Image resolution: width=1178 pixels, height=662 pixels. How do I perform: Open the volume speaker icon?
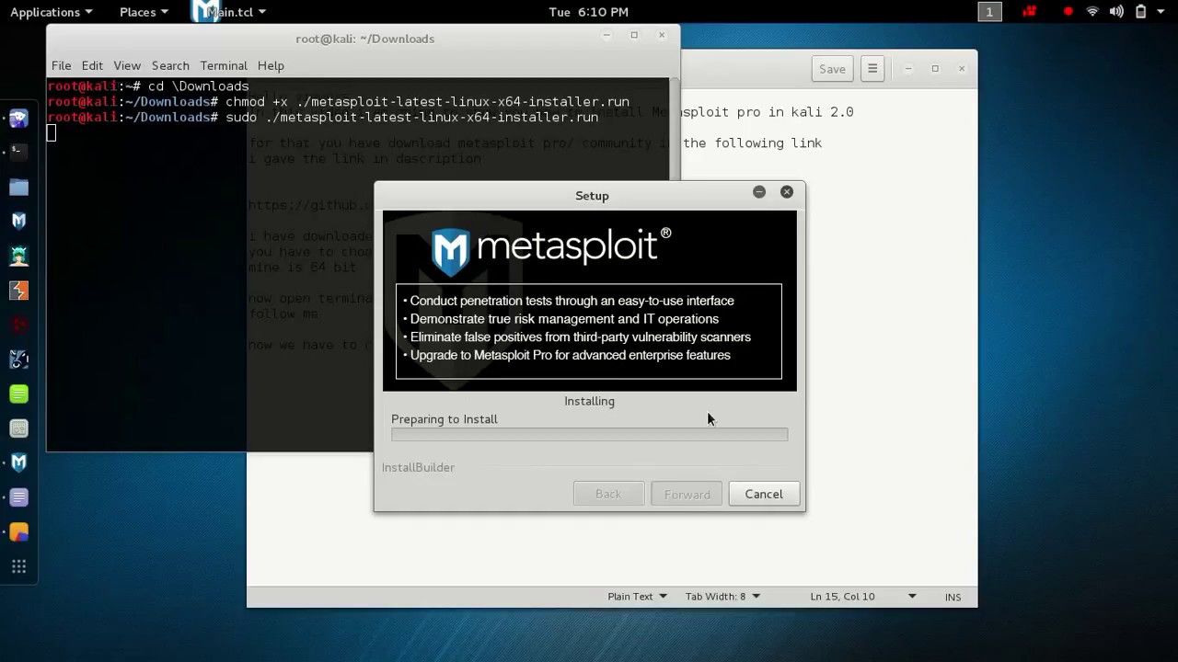point(1116,12)
